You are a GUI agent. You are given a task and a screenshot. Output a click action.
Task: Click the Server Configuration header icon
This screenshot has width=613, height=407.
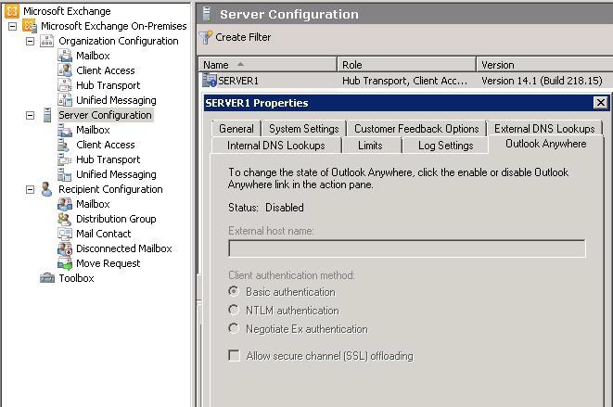tap(207, 14)
